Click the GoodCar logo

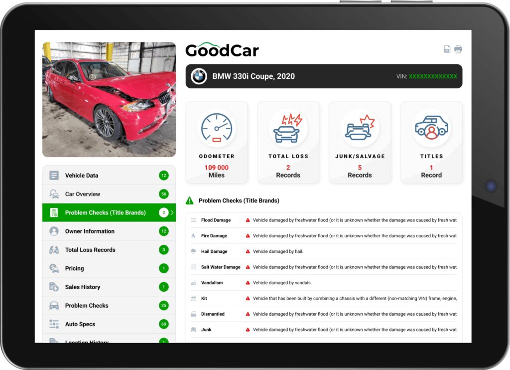point(222,50)
